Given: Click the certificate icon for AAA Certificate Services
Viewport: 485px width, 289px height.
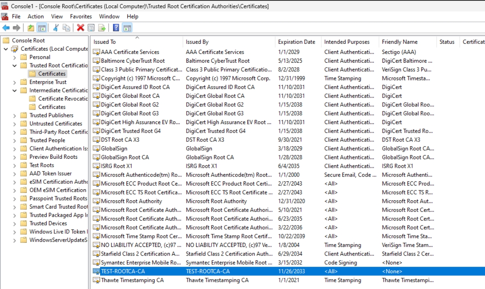Looking at the screenshot, I should pos(96,52).
